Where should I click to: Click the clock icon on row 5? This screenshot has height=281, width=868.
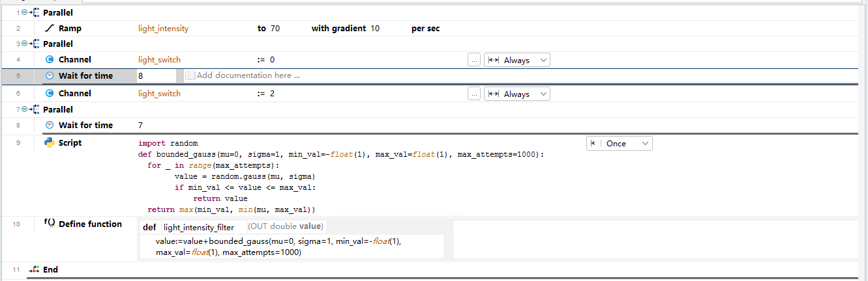click(50, 76)
